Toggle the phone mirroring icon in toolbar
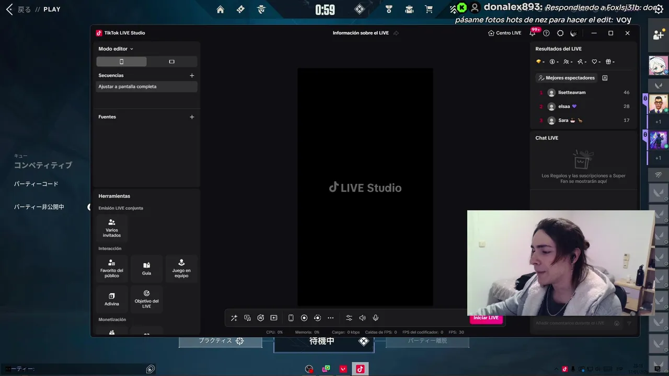This screenshot has height=376, width=669. point(291,318)
